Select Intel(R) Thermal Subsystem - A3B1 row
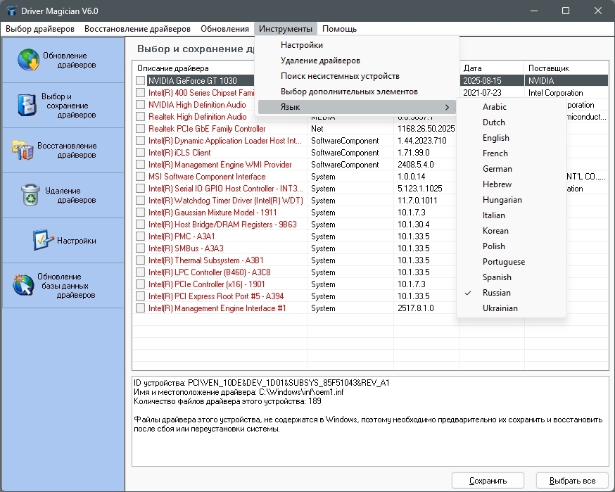Screen dimensions: 615x492 click(206, 260)
